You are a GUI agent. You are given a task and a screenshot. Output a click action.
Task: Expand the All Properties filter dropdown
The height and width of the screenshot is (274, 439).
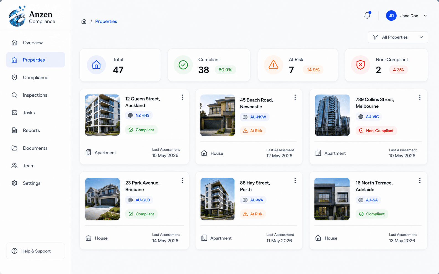[398, 37]
